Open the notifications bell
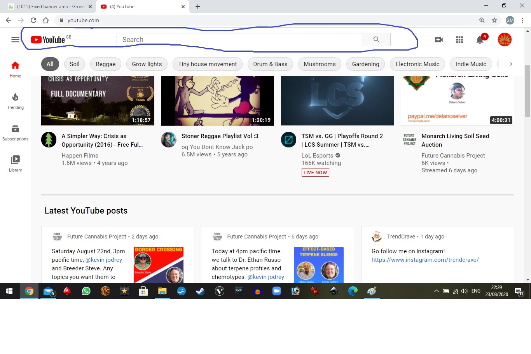 tap(480, 40)
